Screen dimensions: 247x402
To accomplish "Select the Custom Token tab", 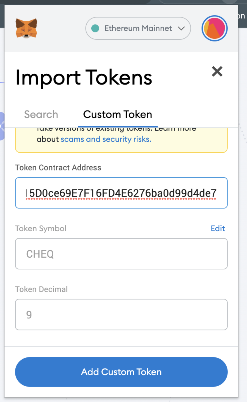I will (117, 114).
